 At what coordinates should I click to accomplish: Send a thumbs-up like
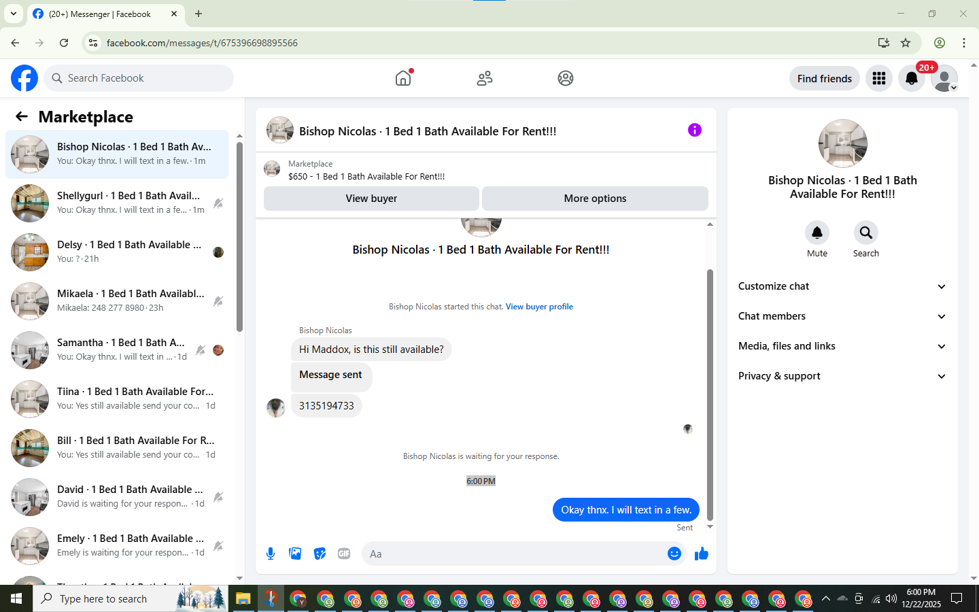tap(702, 554)
